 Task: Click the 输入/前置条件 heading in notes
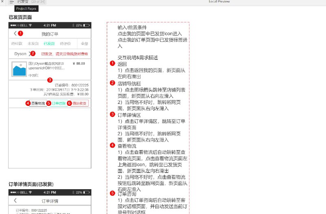click(x=132, y=27)
